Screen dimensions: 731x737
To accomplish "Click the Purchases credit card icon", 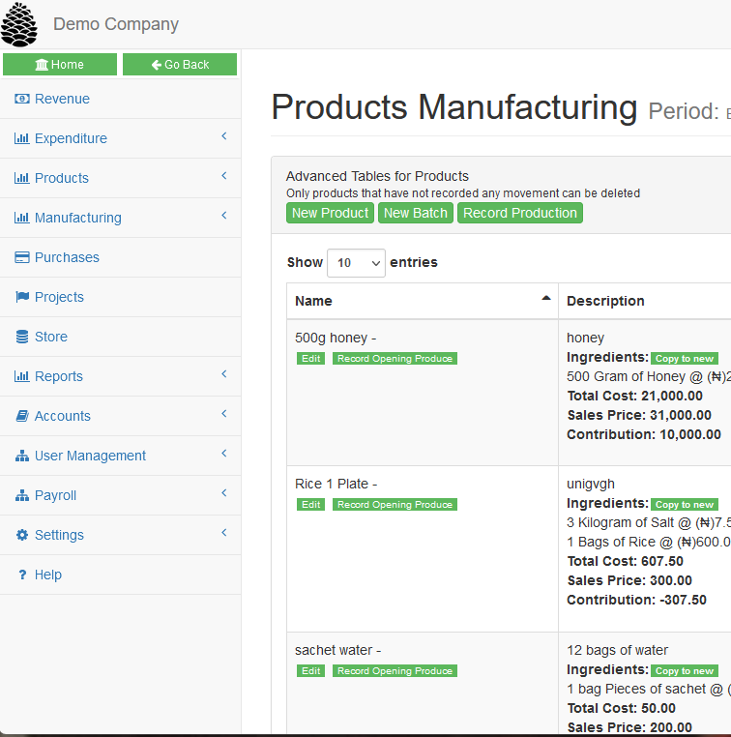I will 22,257.
